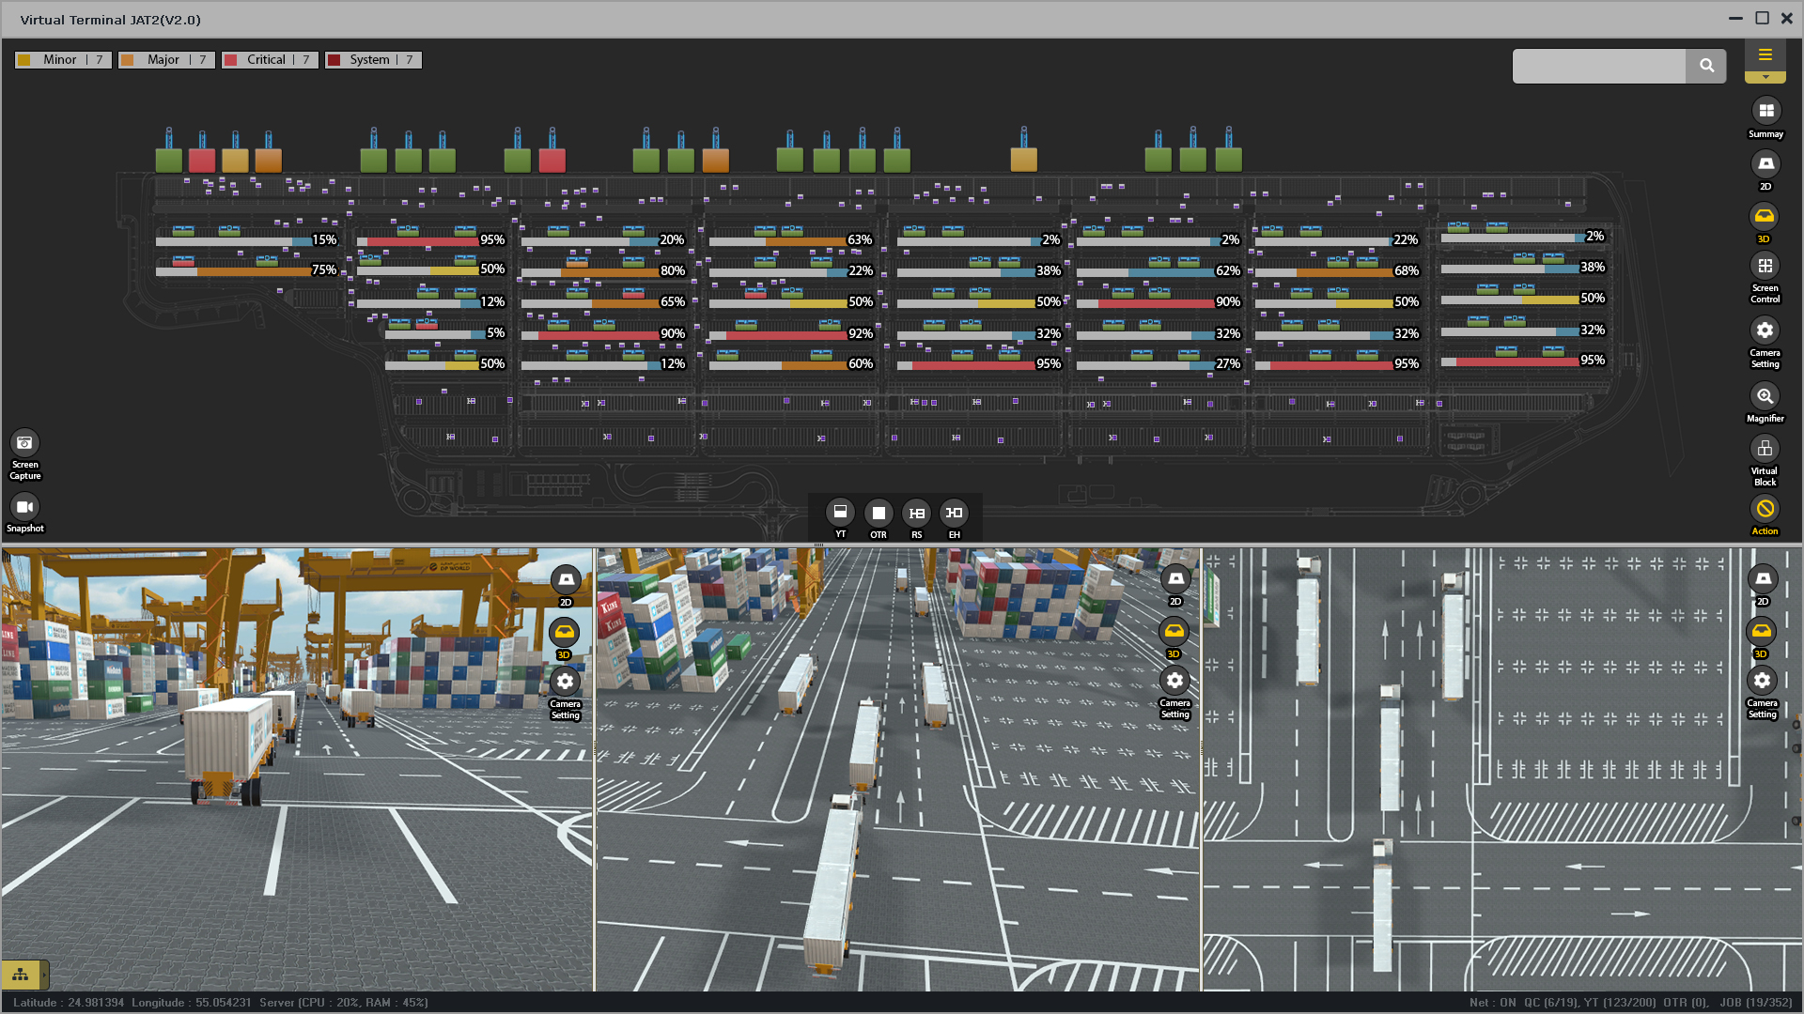
Task: Click into the search input field
Action: click(1598, 66)
